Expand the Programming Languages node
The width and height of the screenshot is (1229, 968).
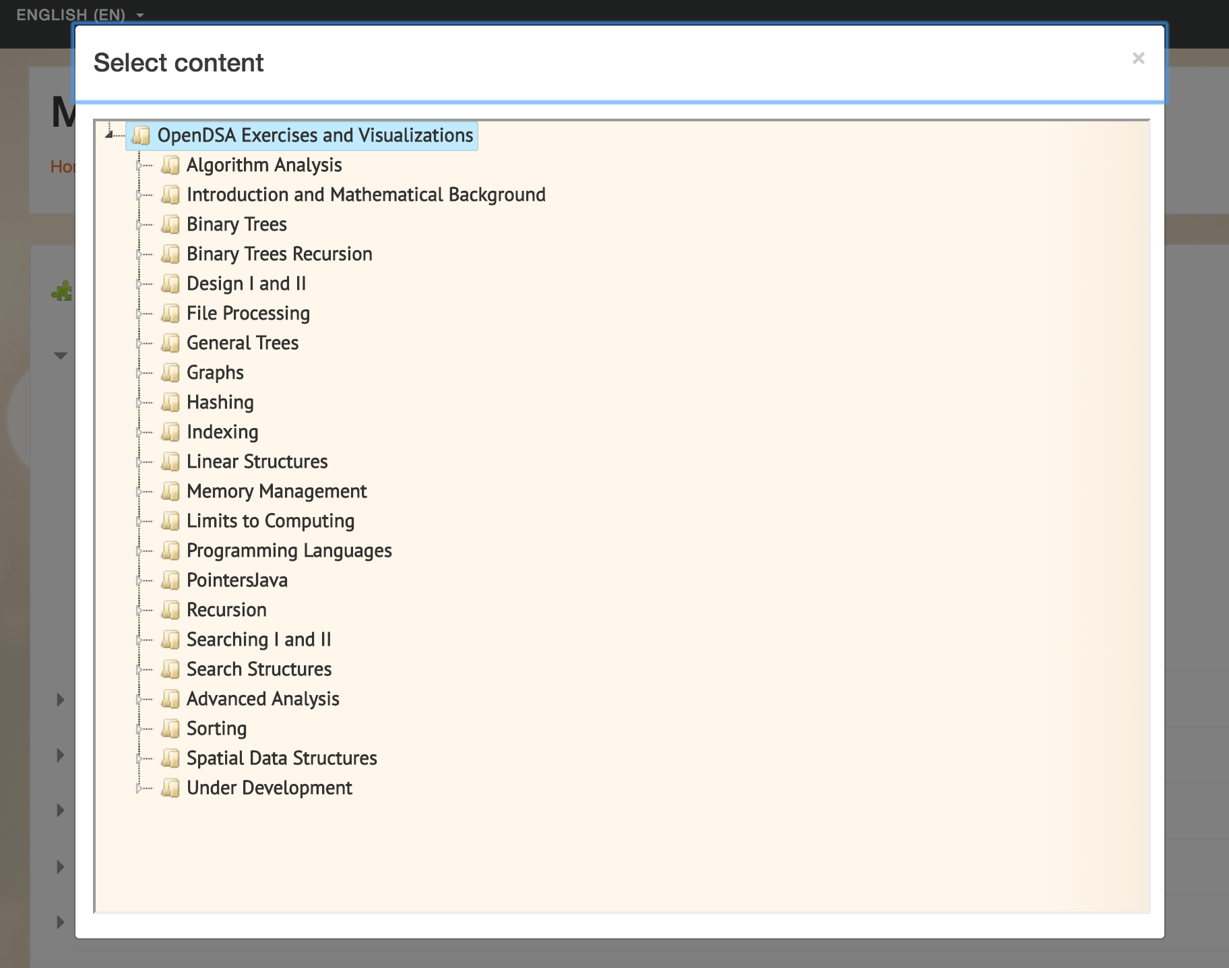(139, 551)
